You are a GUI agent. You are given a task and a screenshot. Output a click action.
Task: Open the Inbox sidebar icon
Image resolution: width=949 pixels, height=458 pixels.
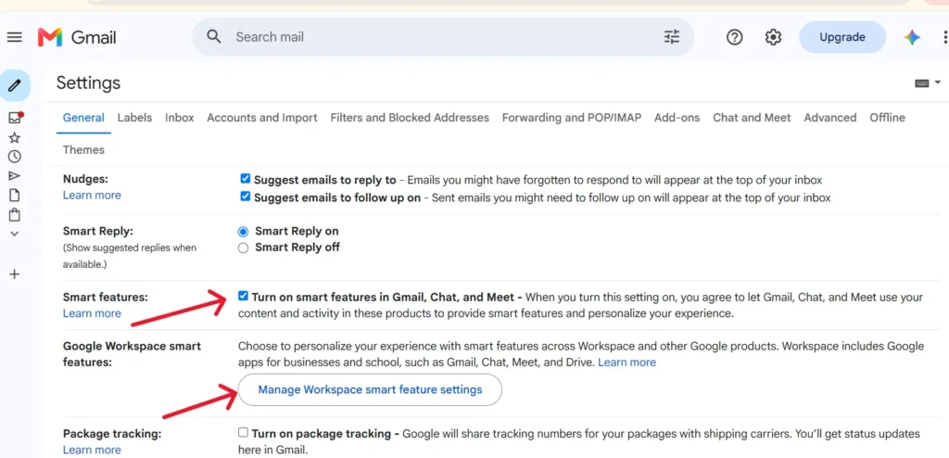(15, 118)
